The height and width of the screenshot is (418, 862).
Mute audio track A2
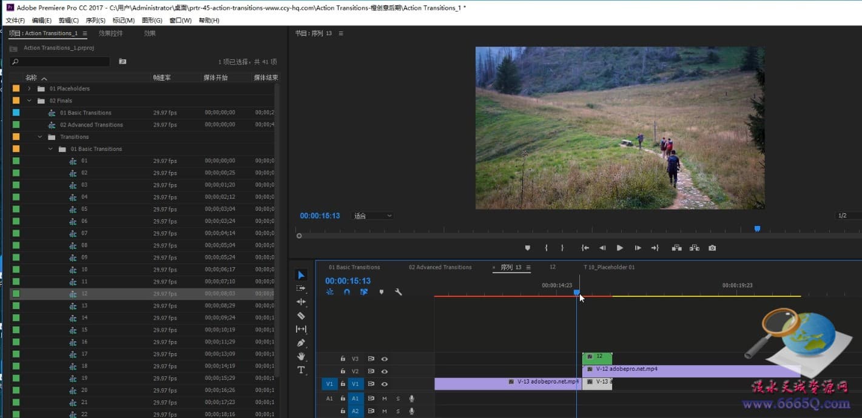tap(385, 411)
